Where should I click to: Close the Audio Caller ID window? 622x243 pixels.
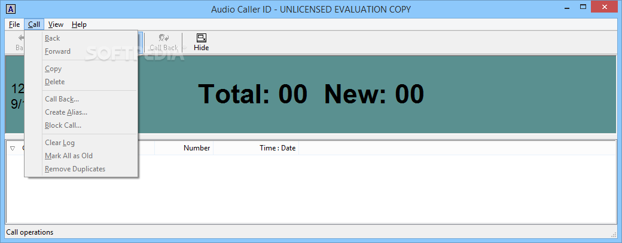605,7
